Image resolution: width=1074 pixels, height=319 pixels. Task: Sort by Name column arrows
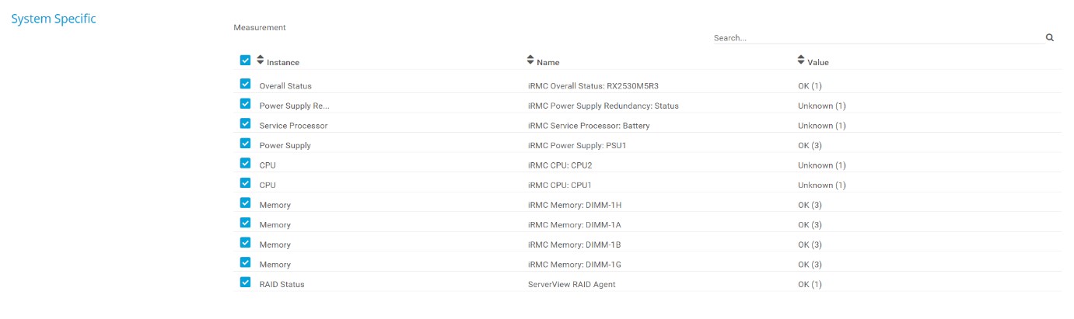[530, 60]
